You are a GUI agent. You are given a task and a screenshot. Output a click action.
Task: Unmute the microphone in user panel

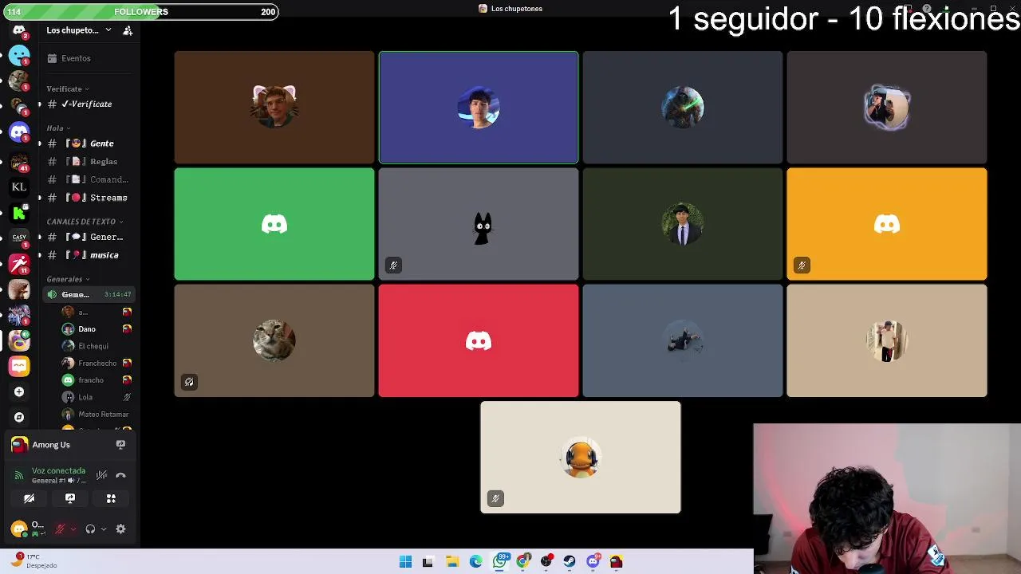[59, 529]
